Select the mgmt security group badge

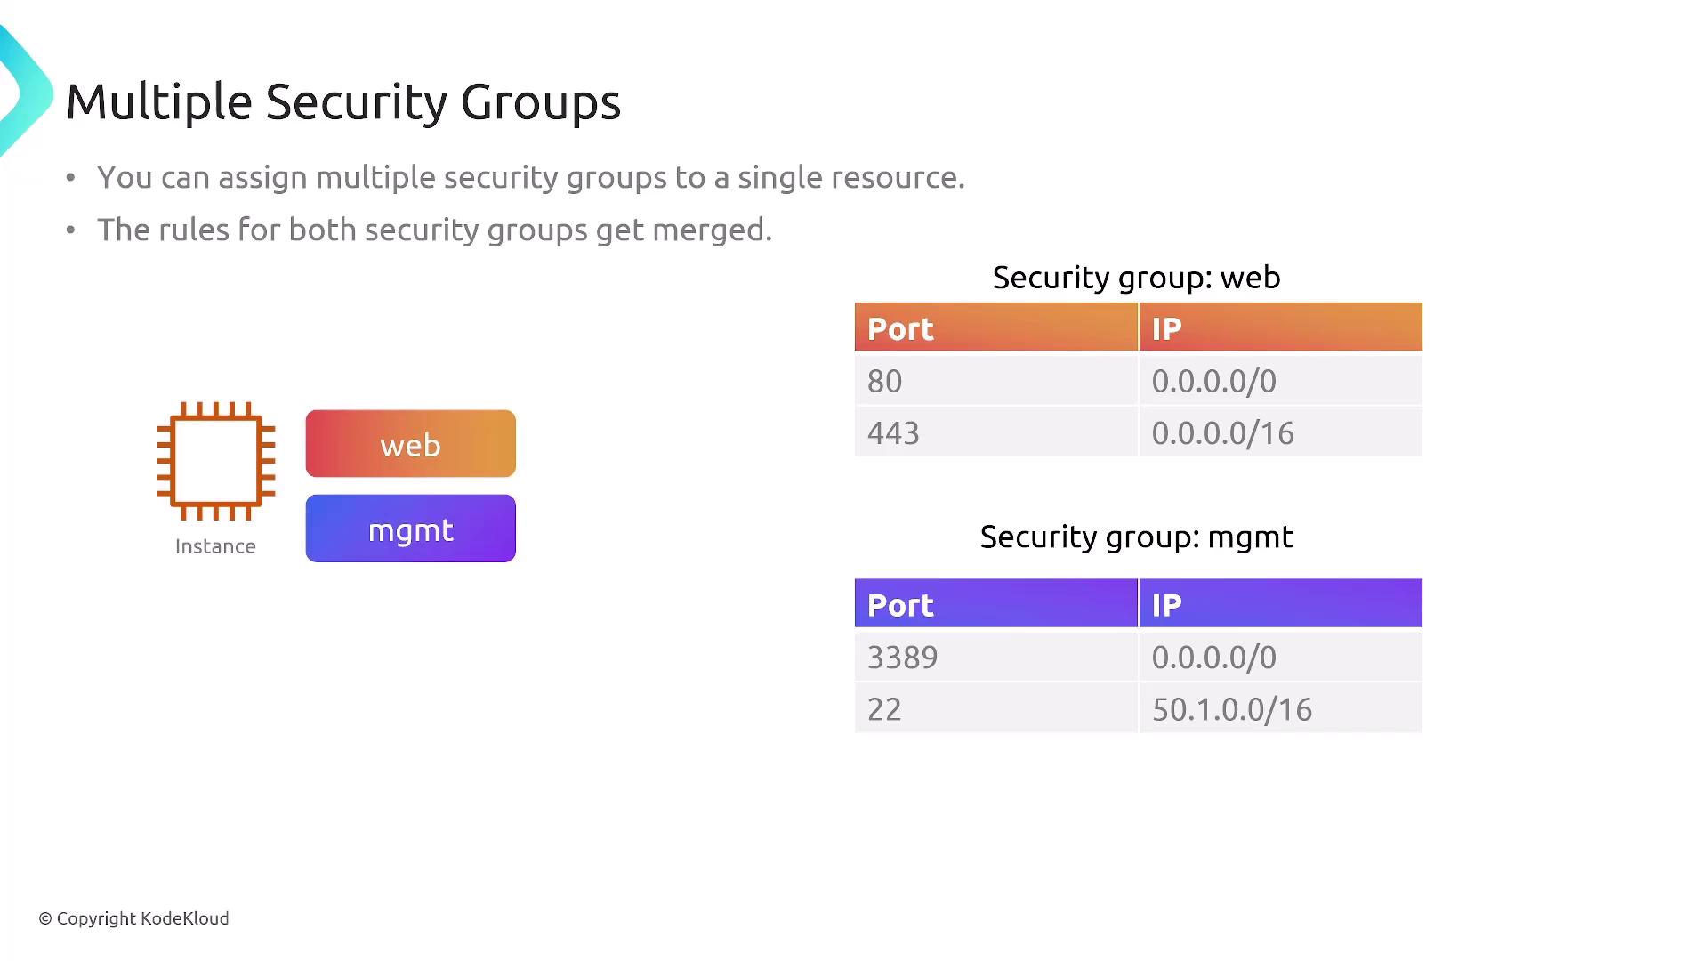[x=410, y=529]
